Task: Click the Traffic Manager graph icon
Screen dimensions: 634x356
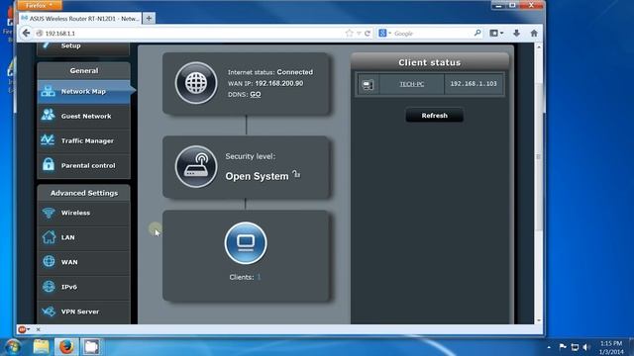Action: [48, 140]
